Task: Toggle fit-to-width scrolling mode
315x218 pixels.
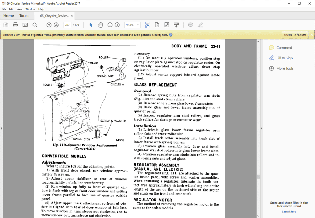Action: click(147, 25)
